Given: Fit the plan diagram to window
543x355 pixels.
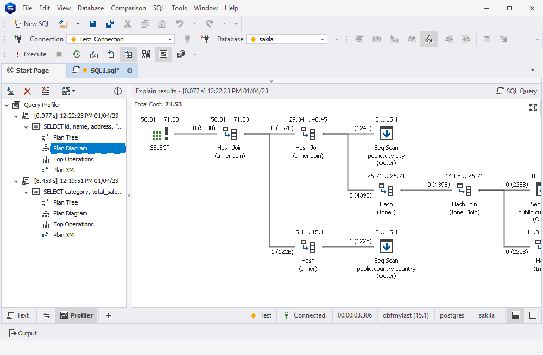Looking at the screenshot, I should pos(534,107).
